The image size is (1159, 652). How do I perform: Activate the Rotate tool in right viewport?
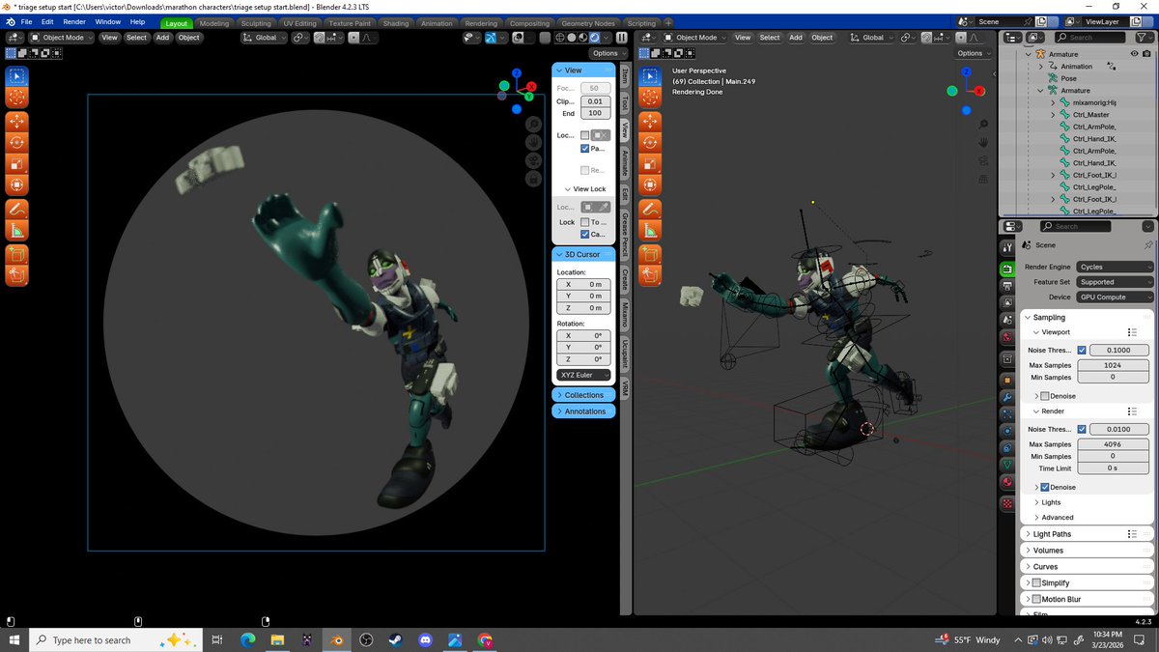(650, 143)
